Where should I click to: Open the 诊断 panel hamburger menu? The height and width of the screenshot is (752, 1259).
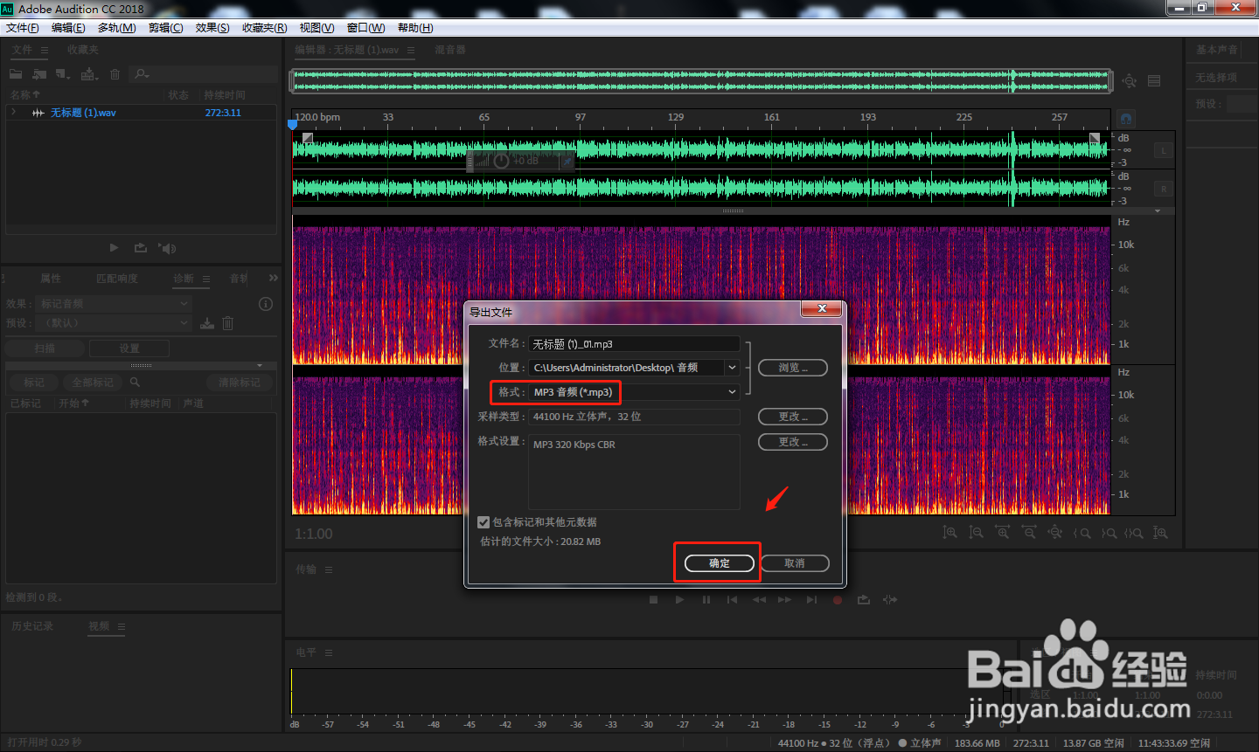206,279
